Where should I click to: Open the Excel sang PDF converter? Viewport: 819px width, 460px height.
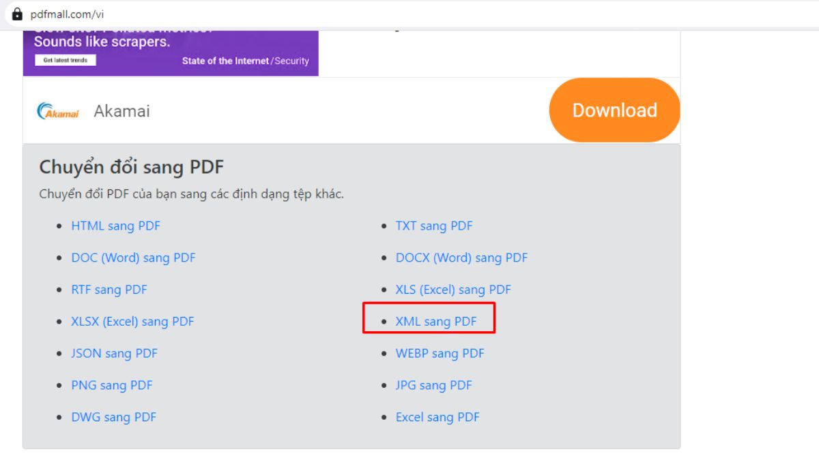(437, 416)
